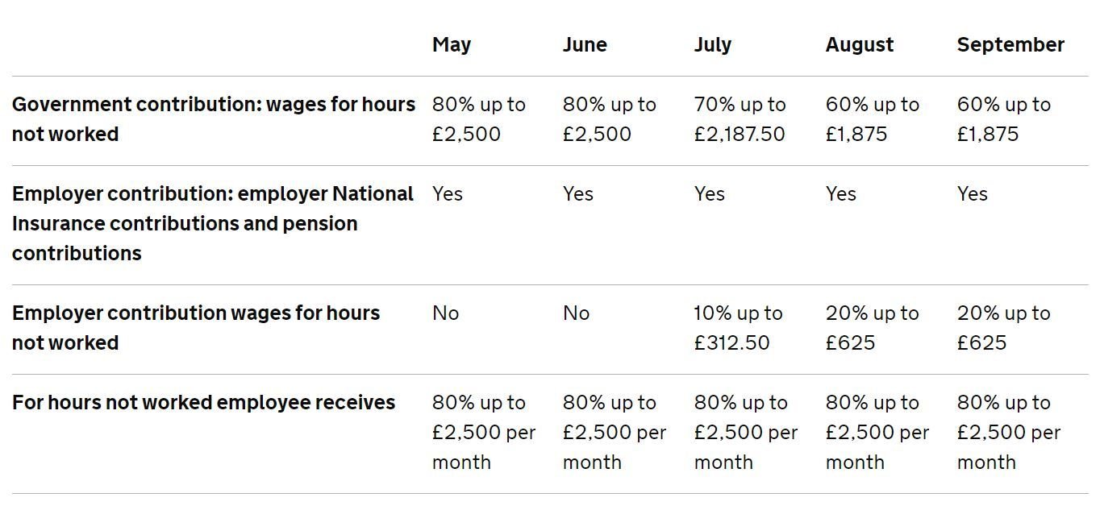Select the 'For hours not worked employee receives' label
The image size is (1100, 506).
click(204, 402)
